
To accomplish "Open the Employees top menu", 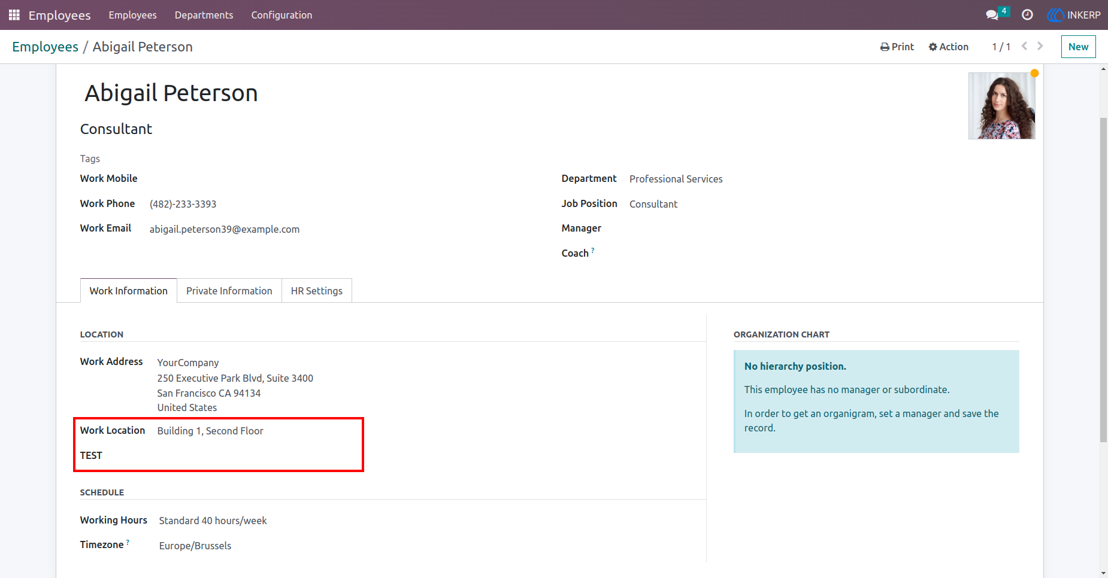I will [x=132, y=15].
